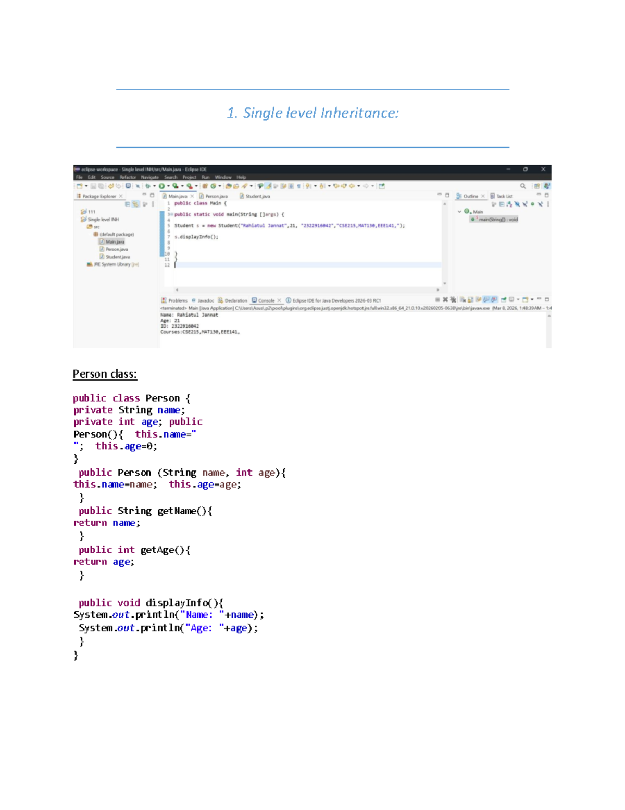Screen dimensions: 625x810
Task: Open the Run dropdown arrow
Action: coord(168,186)
